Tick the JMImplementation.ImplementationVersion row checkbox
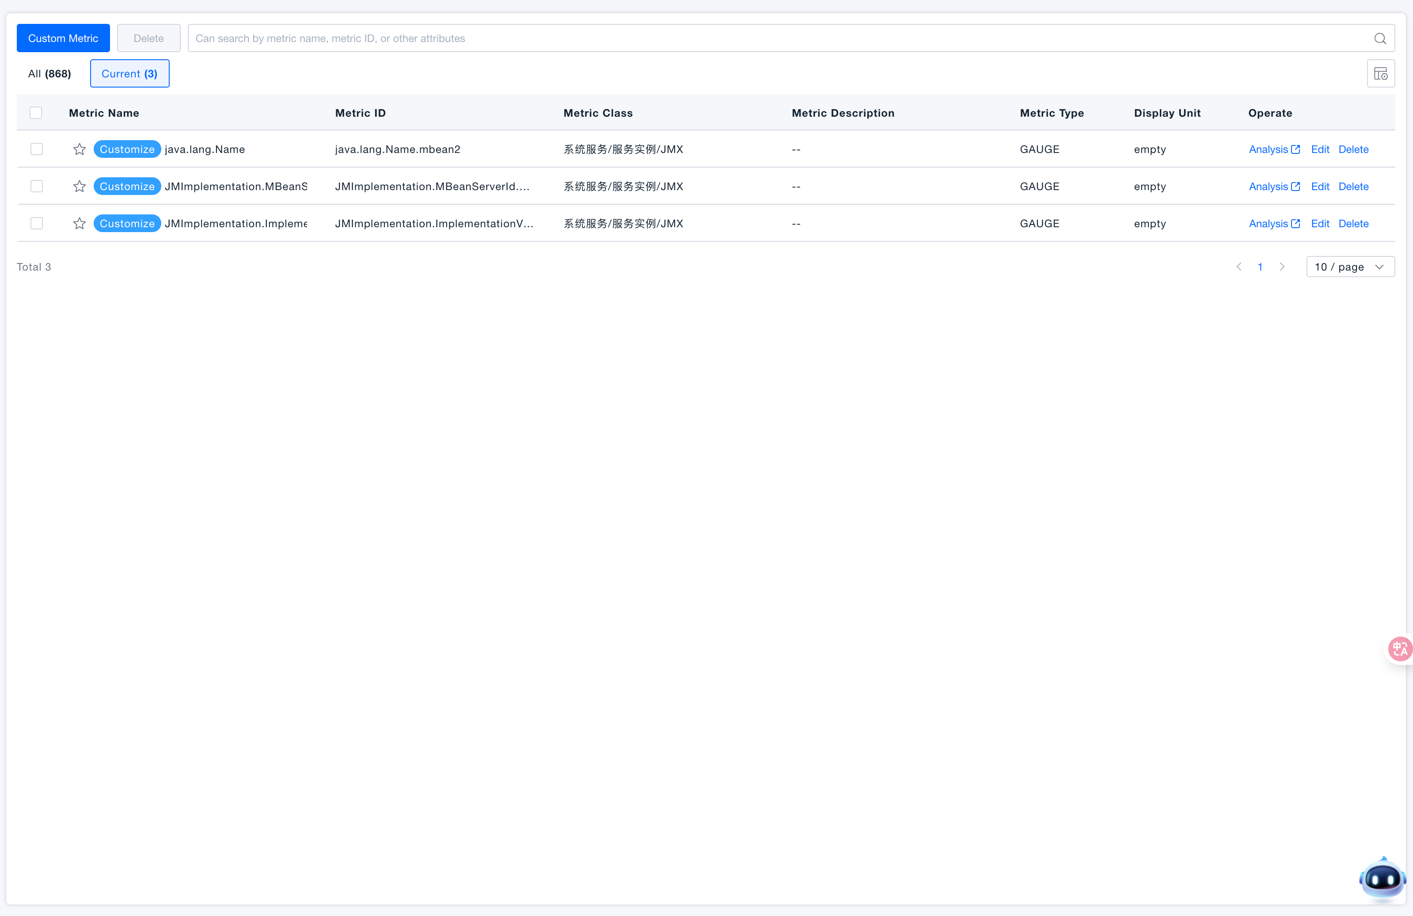Image resolution: width=1413 pixels, height=916 pixels. point(37,223)
